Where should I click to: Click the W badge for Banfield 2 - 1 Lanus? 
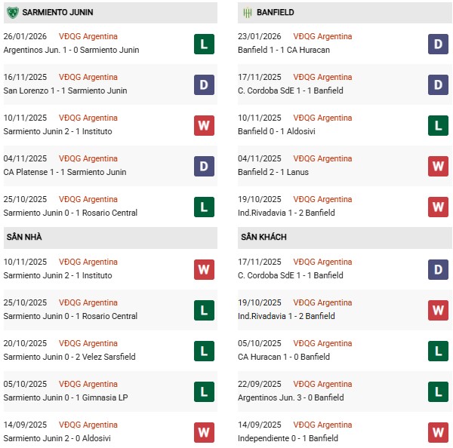click(439, 166)
